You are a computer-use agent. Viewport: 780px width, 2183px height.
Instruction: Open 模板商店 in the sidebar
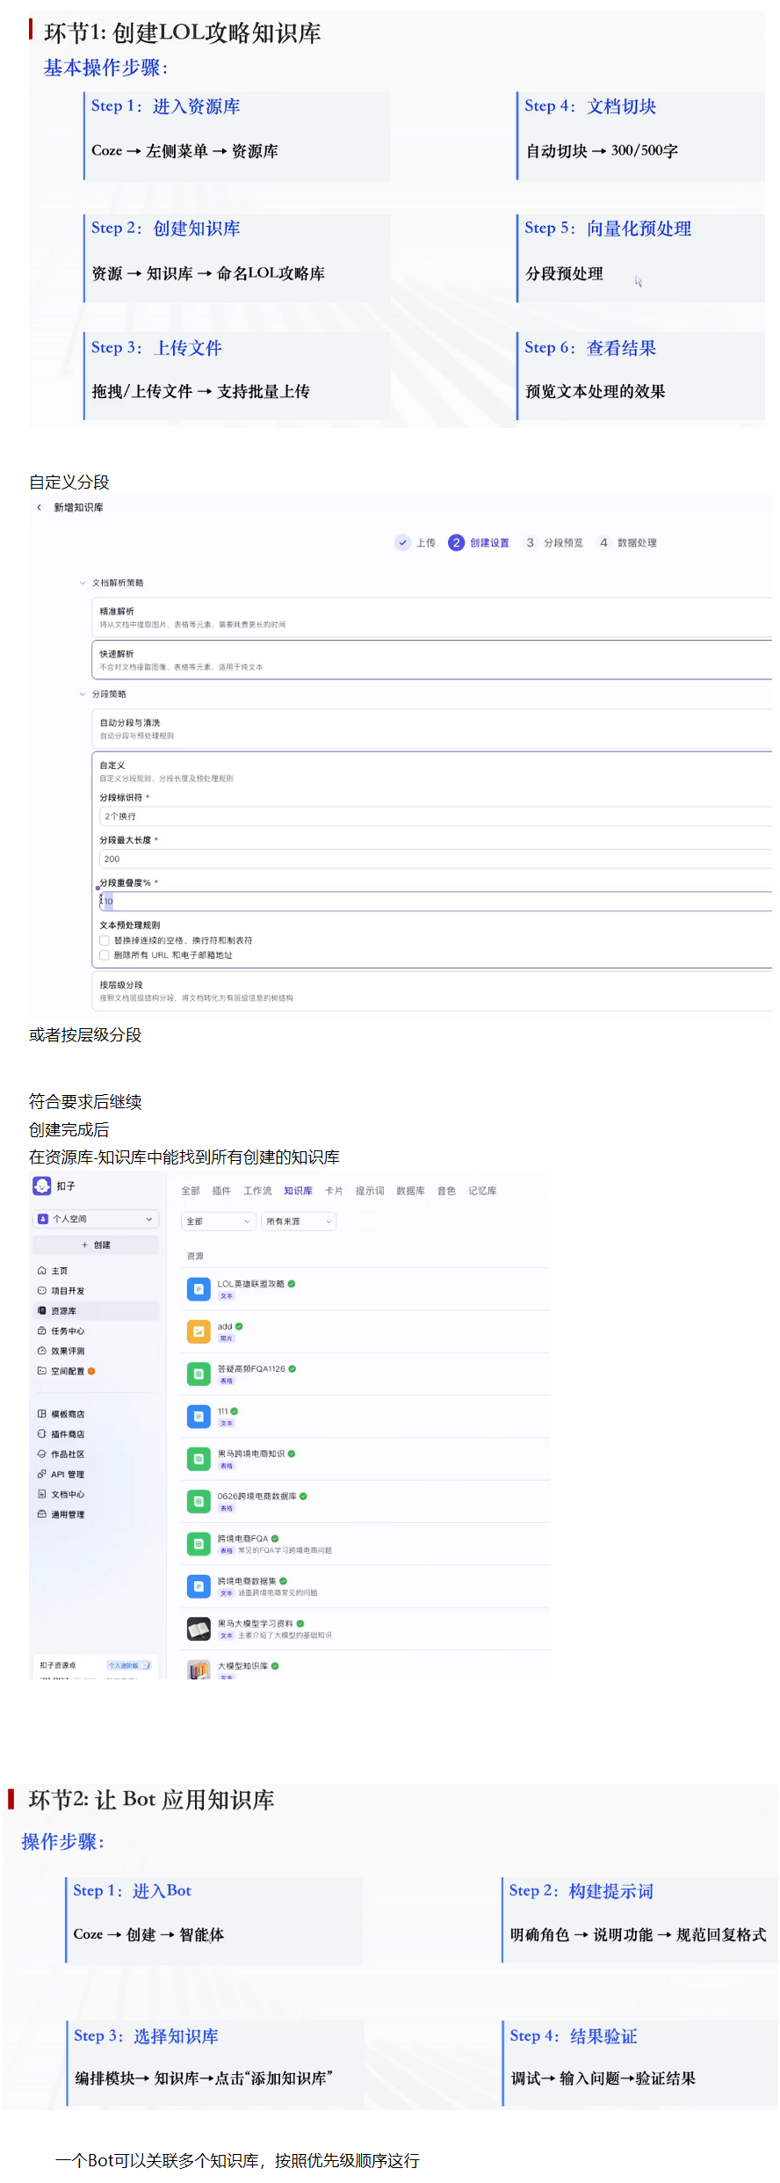click(96, 1414)
